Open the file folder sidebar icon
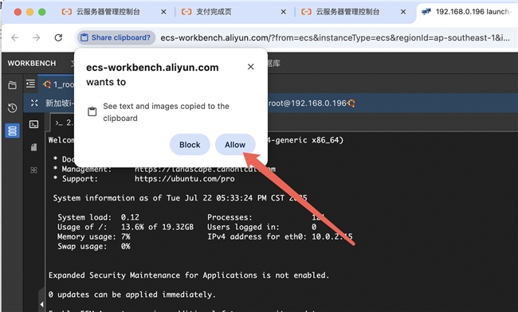The image size is (518, 312). (12, 85)
